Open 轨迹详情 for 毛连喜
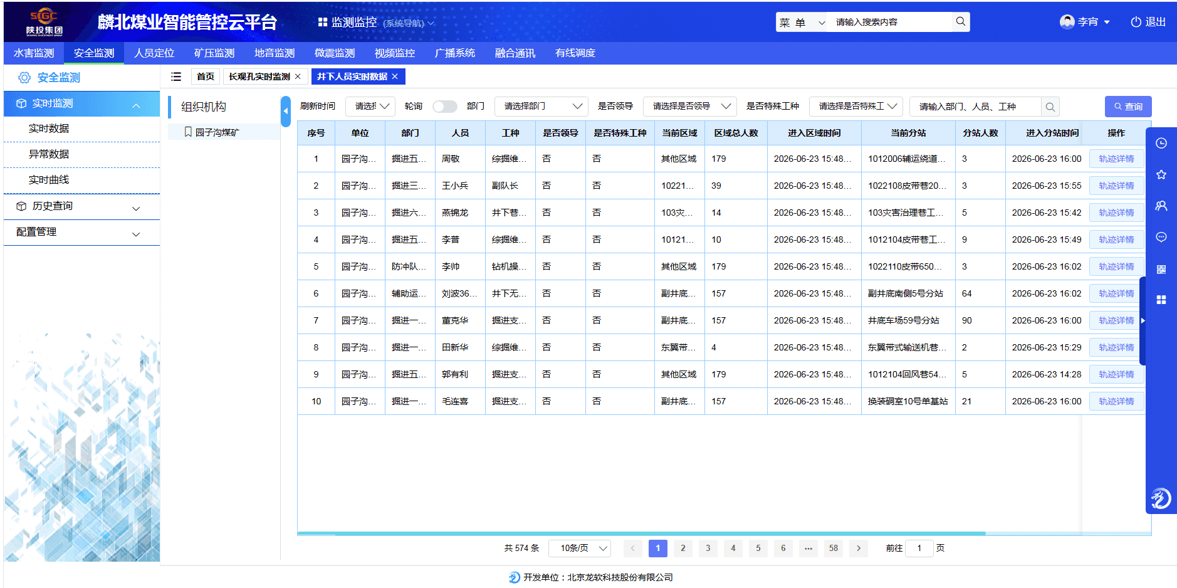 pyautogui.click(x=1116, y=401)
